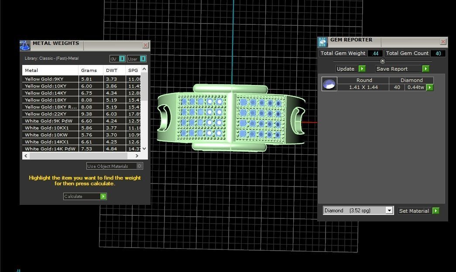Click the green arrow on the Calculate button

click(103, 197)
